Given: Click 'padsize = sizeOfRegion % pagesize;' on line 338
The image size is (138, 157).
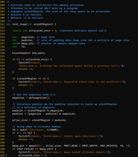Looking at the screenshot, I should pyautogui.click(x=38, y=111).
